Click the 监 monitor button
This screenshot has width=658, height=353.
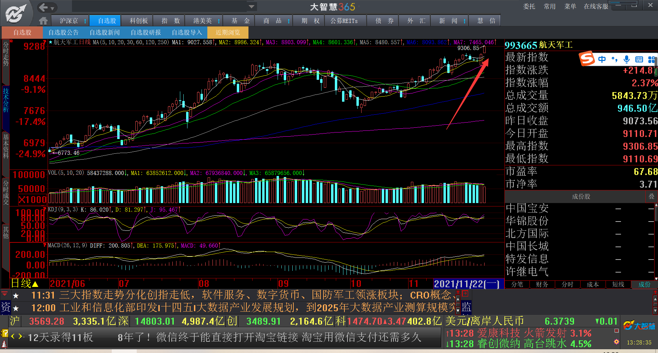(x=466, y=307)
